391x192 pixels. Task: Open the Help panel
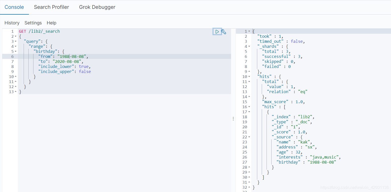(x=52, y=23)
